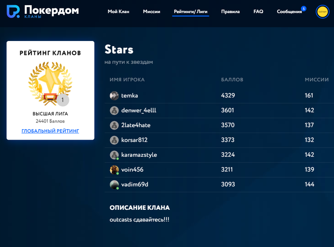Click voin456's score 3211
Screen dimensions: 334x247
point(227,169)
